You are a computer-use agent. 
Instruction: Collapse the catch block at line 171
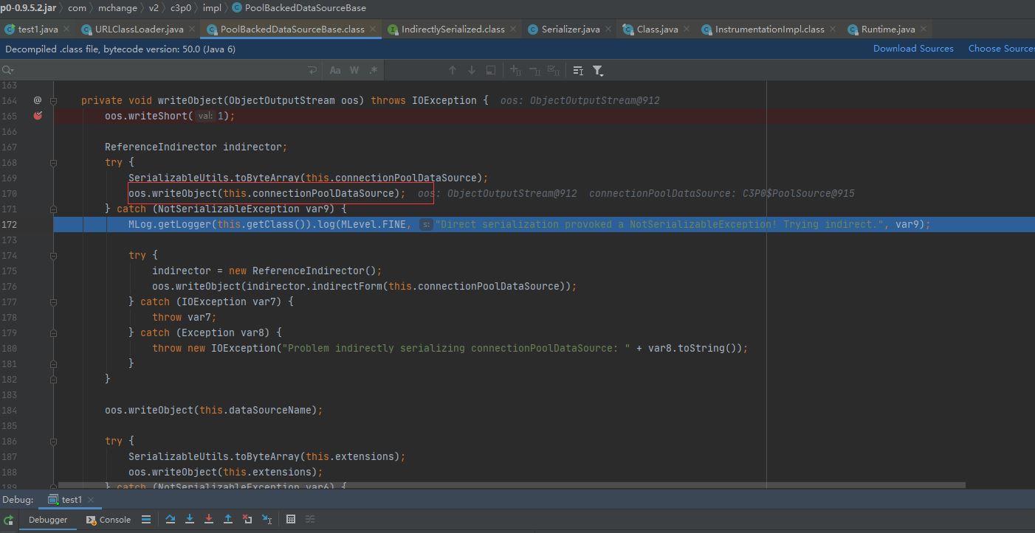click(54, 209)
